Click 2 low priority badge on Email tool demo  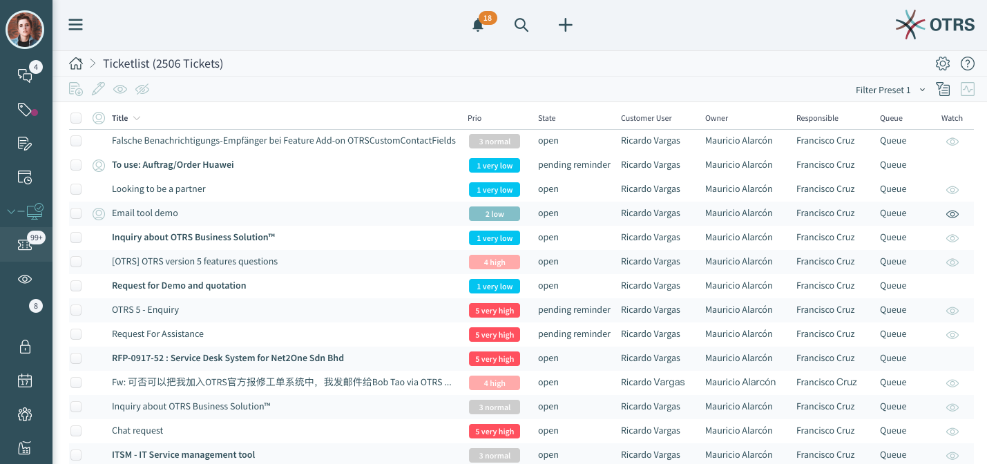click(495, 214)
